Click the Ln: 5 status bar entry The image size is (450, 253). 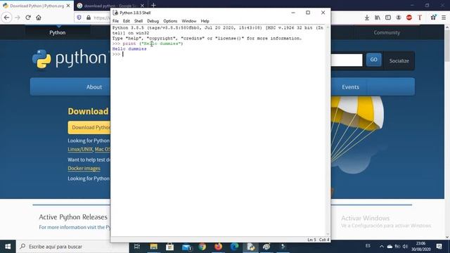pyautogui.click(x=311, y=240)
